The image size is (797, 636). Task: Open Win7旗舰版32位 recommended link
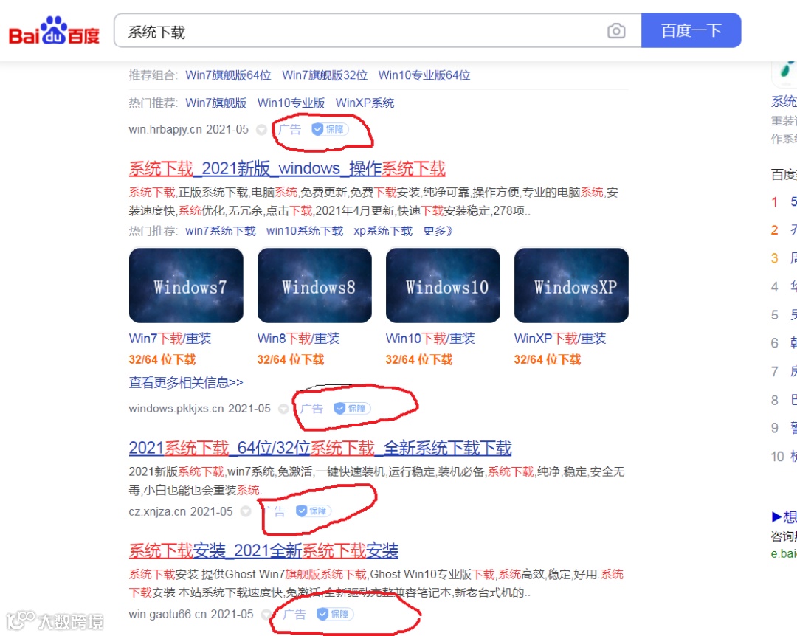[325, 75]
